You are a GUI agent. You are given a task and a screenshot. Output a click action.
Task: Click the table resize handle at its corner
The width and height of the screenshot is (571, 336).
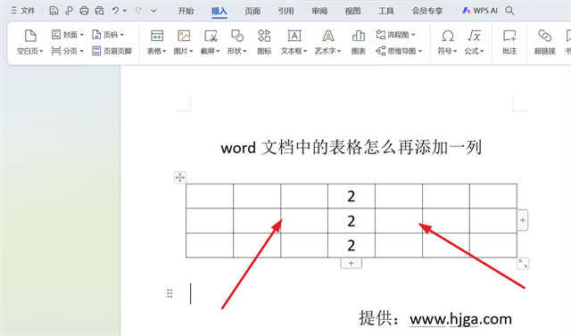click(523, 264)
